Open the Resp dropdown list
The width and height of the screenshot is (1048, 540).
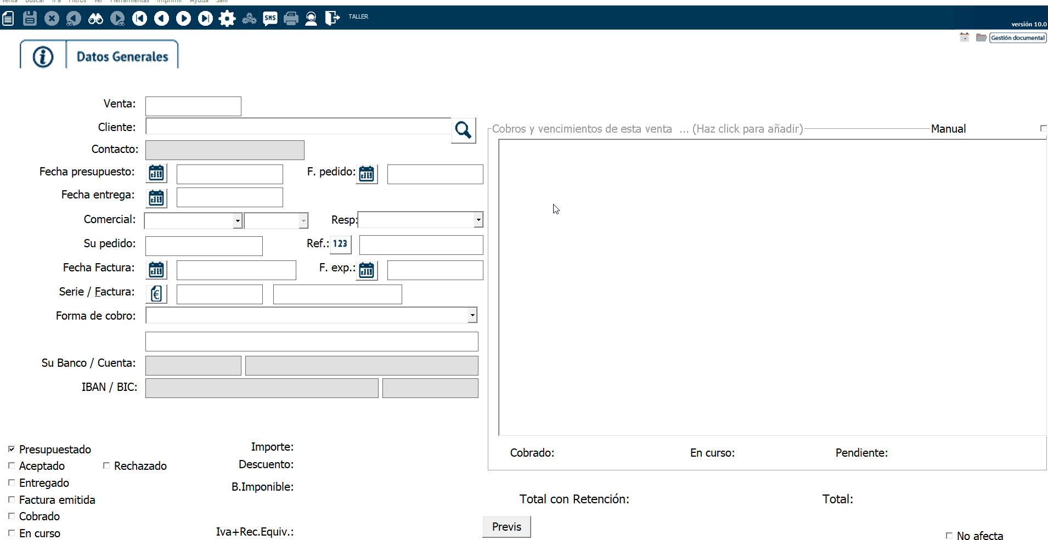coord(478,220)
